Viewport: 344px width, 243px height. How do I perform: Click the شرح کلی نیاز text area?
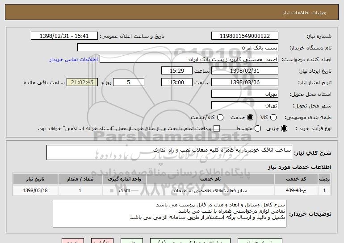[169, 152]
